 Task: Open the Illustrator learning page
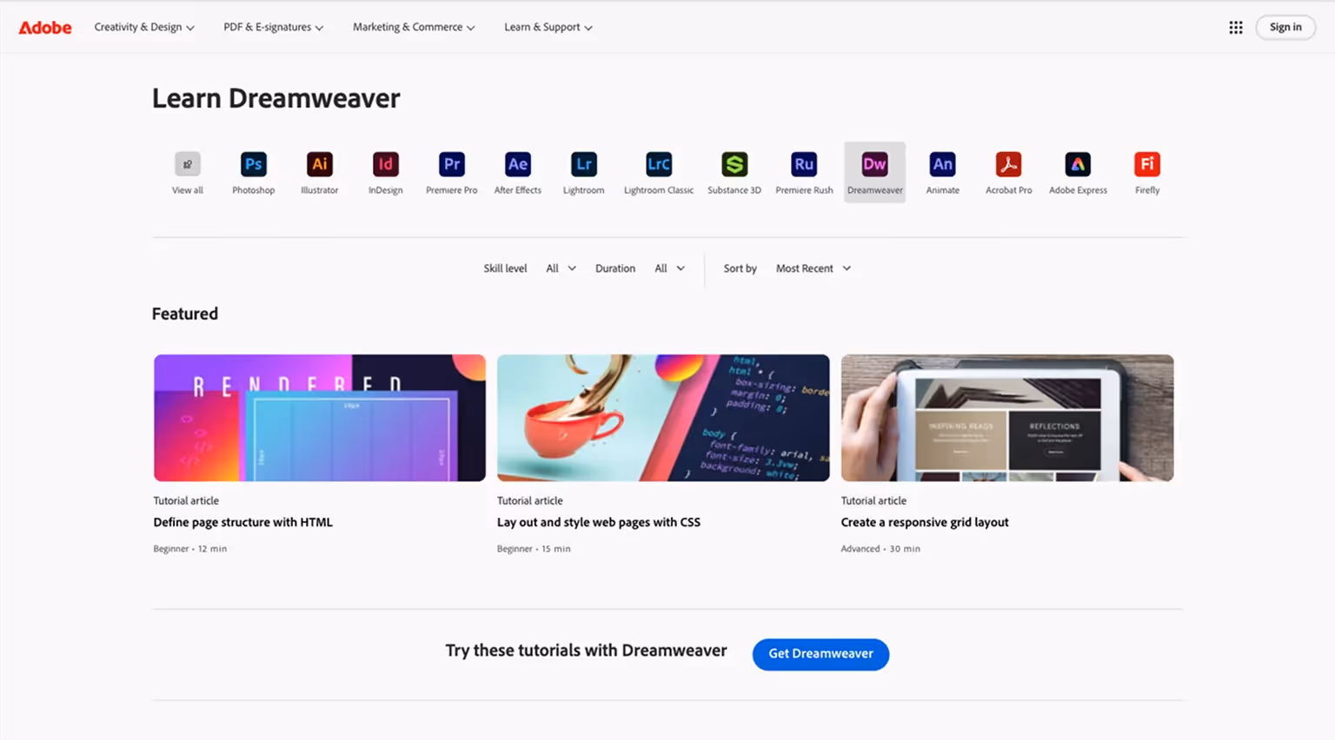(319, 163)
